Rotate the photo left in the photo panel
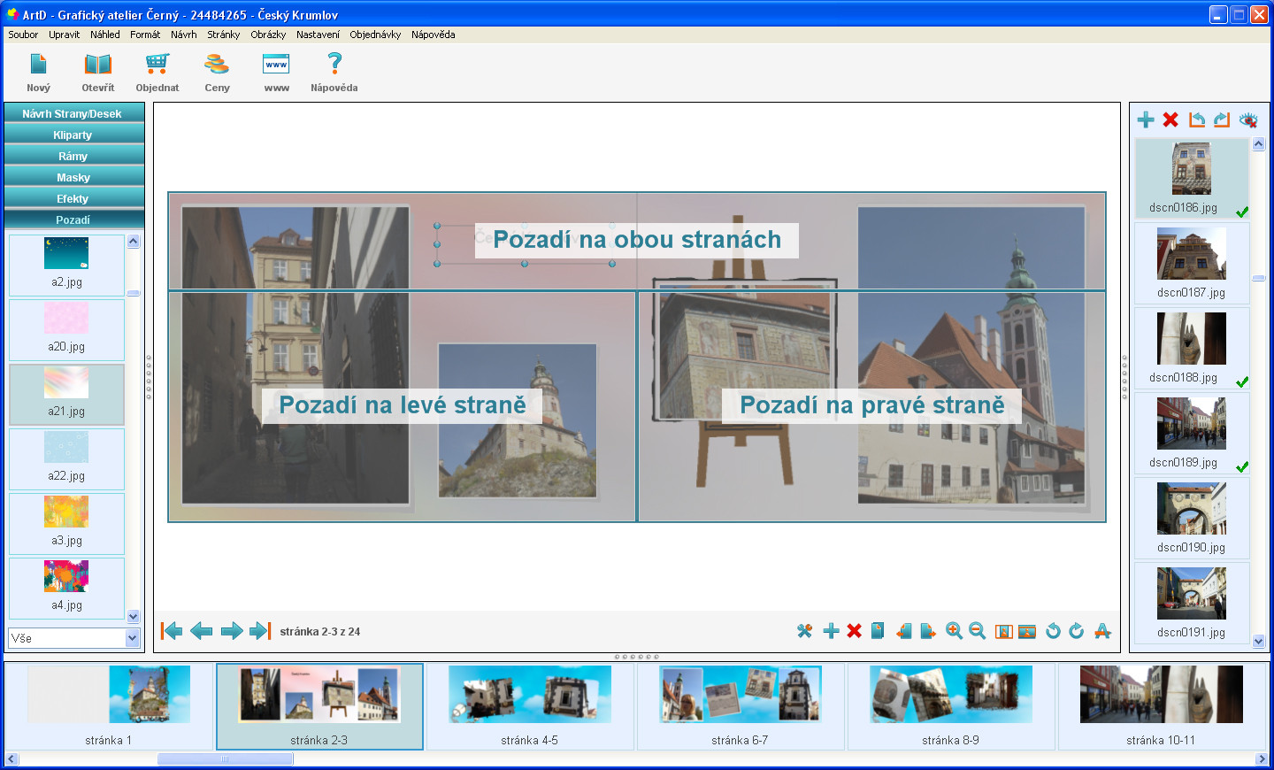Viewport: 1274px width, 770px height. [x=1197, y=119]
